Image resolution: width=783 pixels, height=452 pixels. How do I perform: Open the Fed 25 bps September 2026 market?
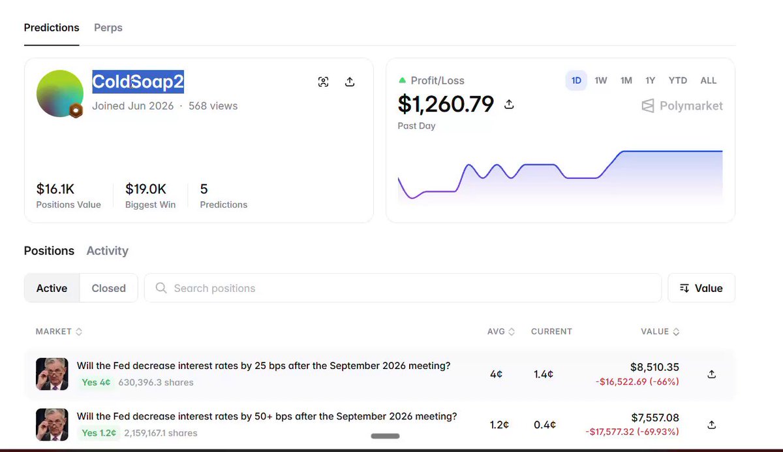[x=264, y=366]
